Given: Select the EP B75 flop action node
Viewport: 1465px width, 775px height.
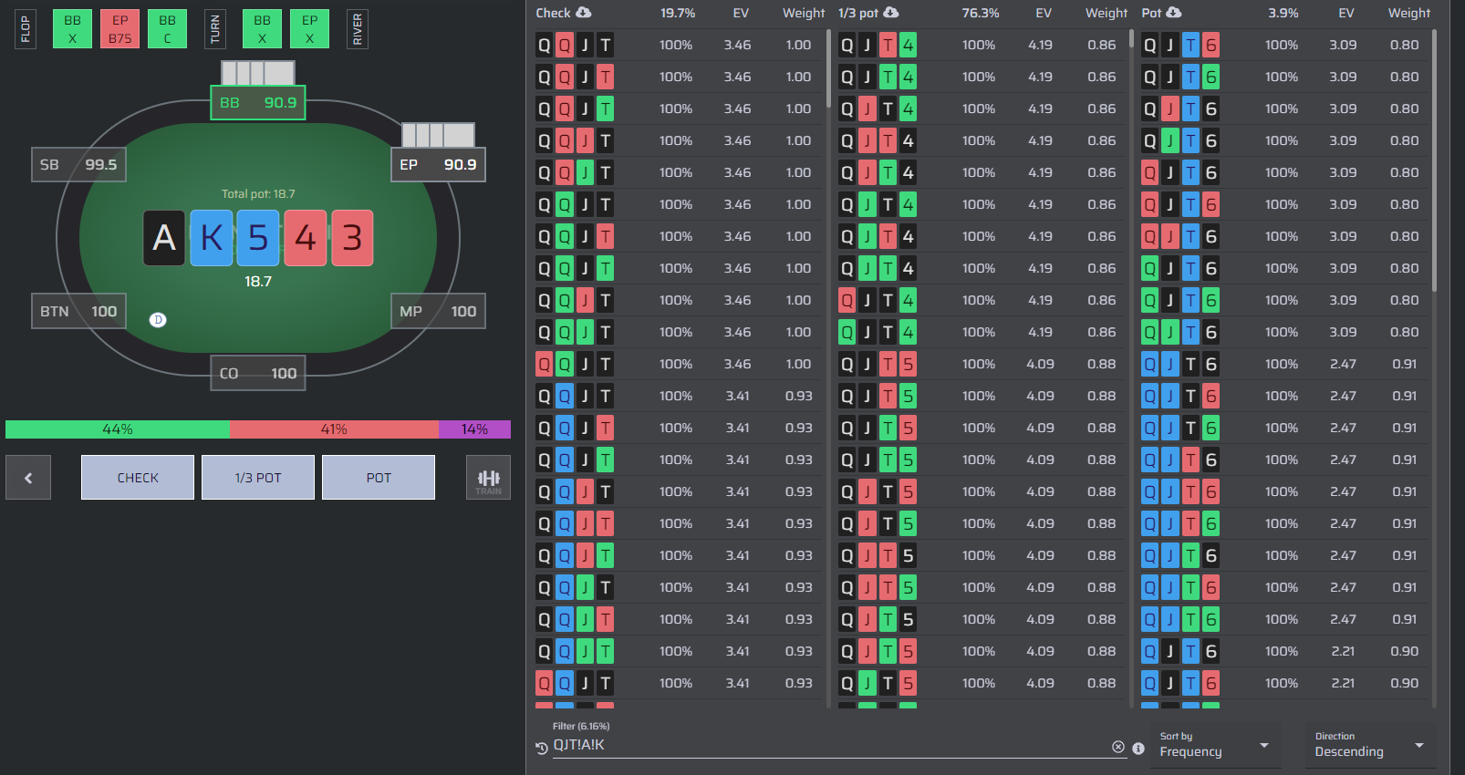Looking at the screenshot, I should click(120, 29).
